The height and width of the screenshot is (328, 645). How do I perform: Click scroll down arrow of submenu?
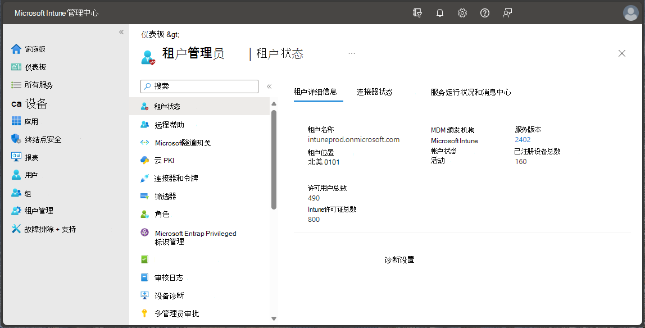click(x=274, y=318)
